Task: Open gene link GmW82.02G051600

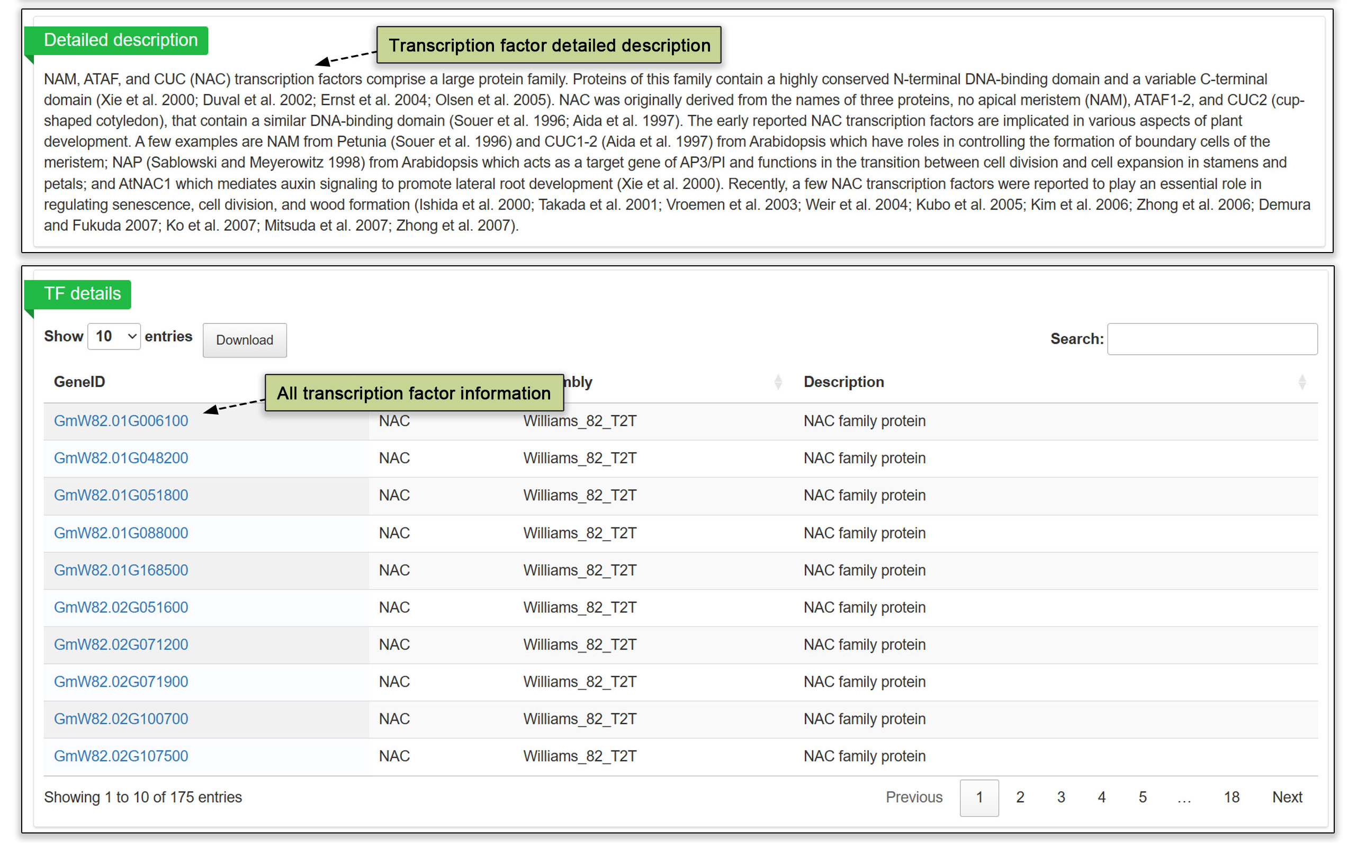Action: coord(121,608)
